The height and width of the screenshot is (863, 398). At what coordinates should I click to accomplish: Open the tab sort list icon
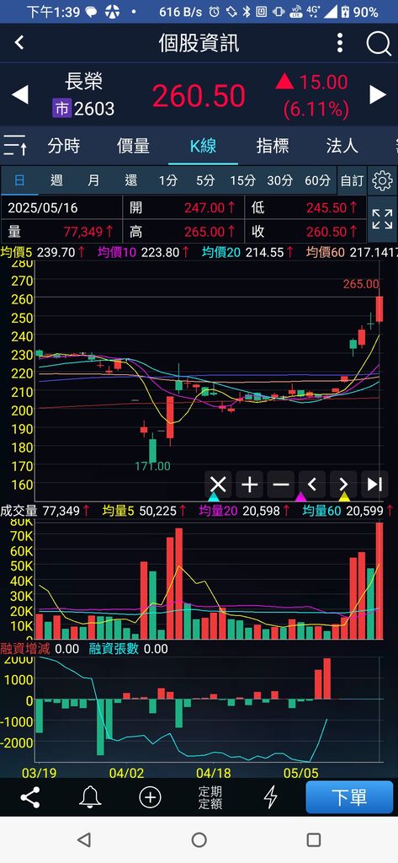pos(15,145)
